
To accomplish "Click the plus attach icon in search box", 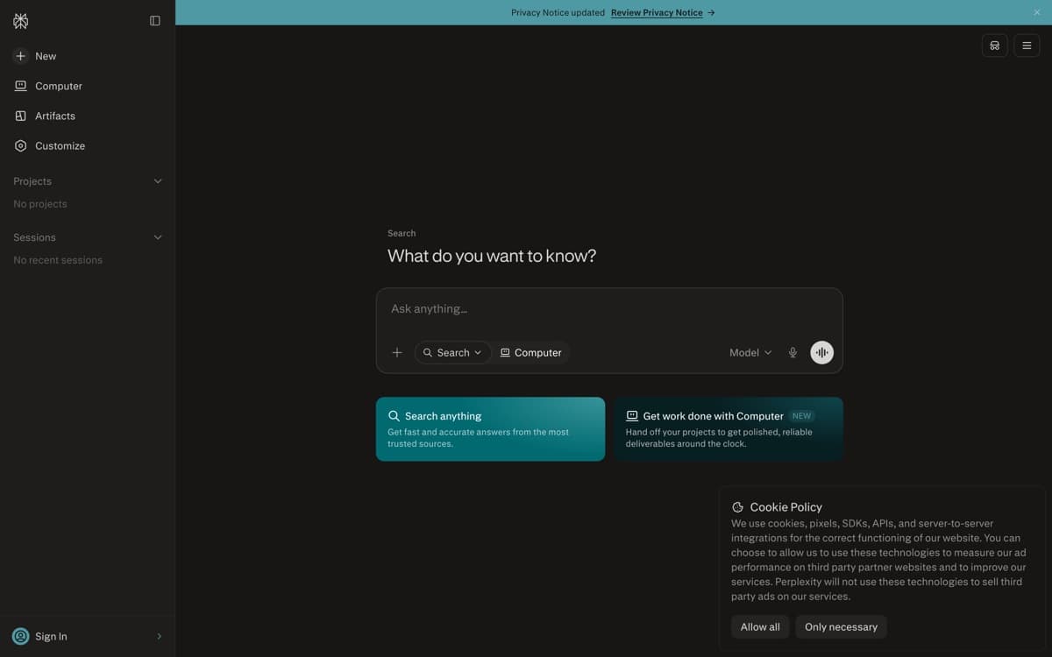I will (x=397, y=352).
